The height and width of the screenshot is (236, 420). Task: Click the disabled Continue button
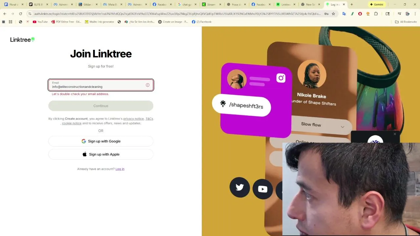tap(101, 106)
